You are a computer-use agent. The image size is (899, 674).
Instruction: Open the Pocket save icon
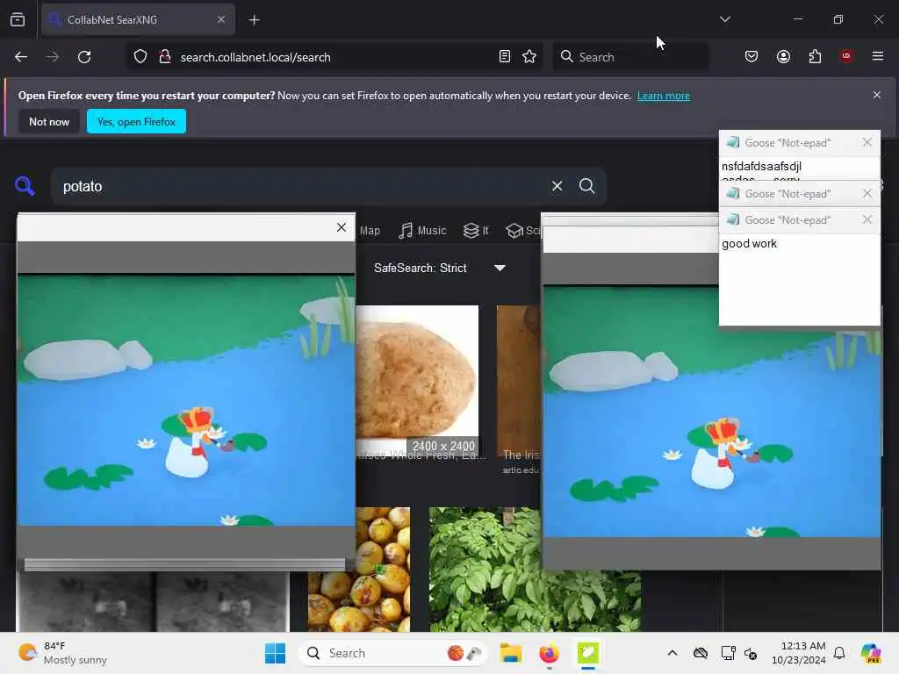pyautogui.click(x=752, y=56)
